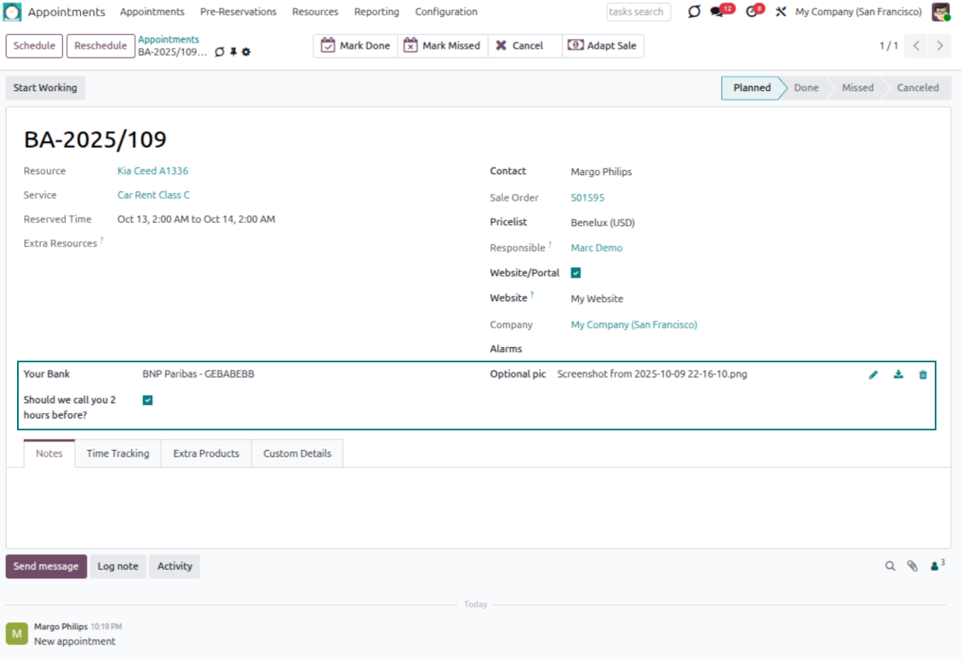Open the activities clock icon in navbar
The width and height of the screenshot is (962, 660).
coord(753,12)
